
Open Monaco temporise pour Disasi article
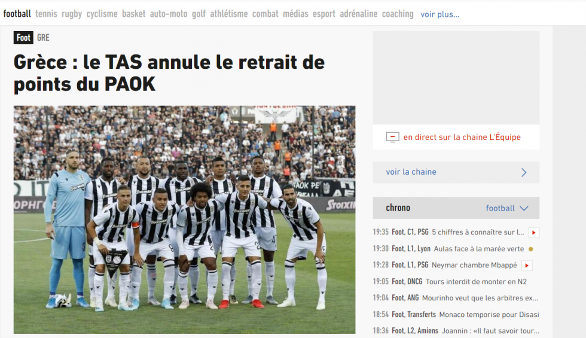coord(489,315)
